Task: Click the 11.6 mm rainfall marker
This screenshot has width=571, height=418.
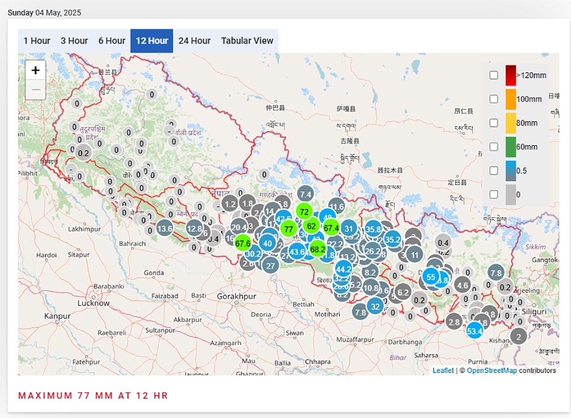Action: click(x=336, y=206)
